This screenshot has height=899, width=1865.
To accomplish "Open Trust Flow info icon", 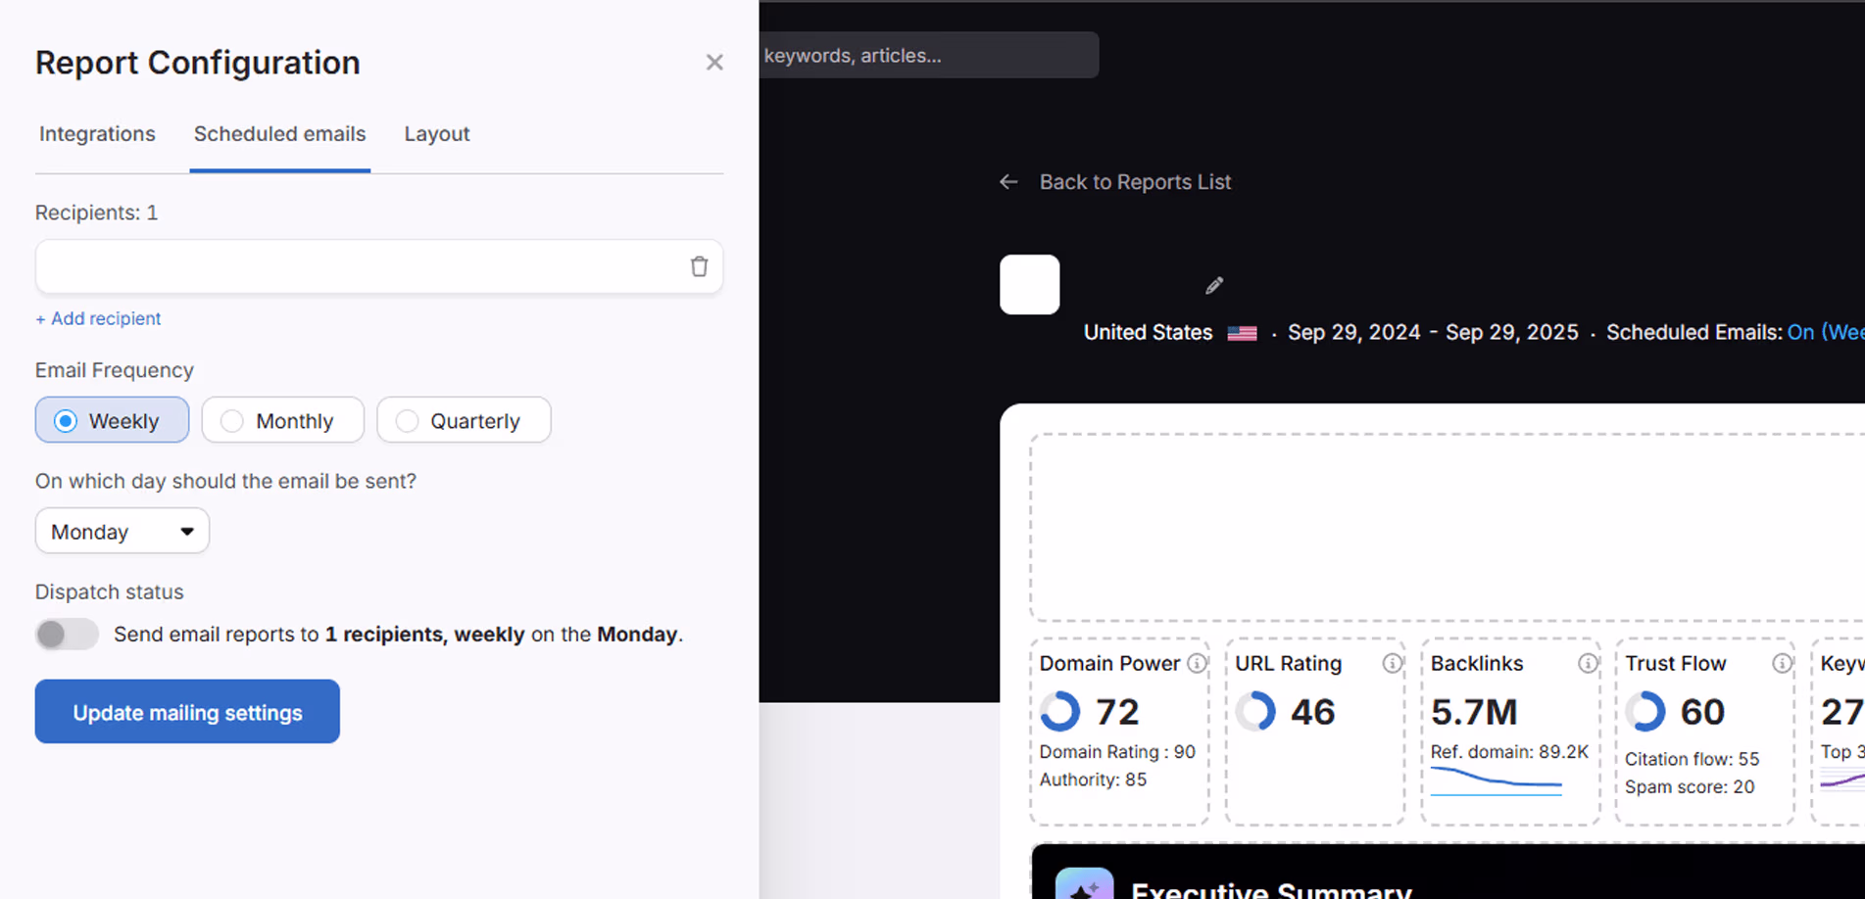I will 1782,663.
